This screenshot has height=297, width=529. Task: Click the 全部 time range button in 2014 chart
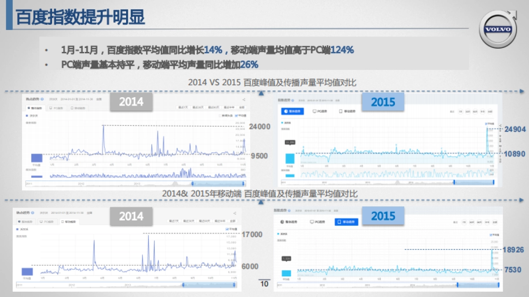(242, 107)
